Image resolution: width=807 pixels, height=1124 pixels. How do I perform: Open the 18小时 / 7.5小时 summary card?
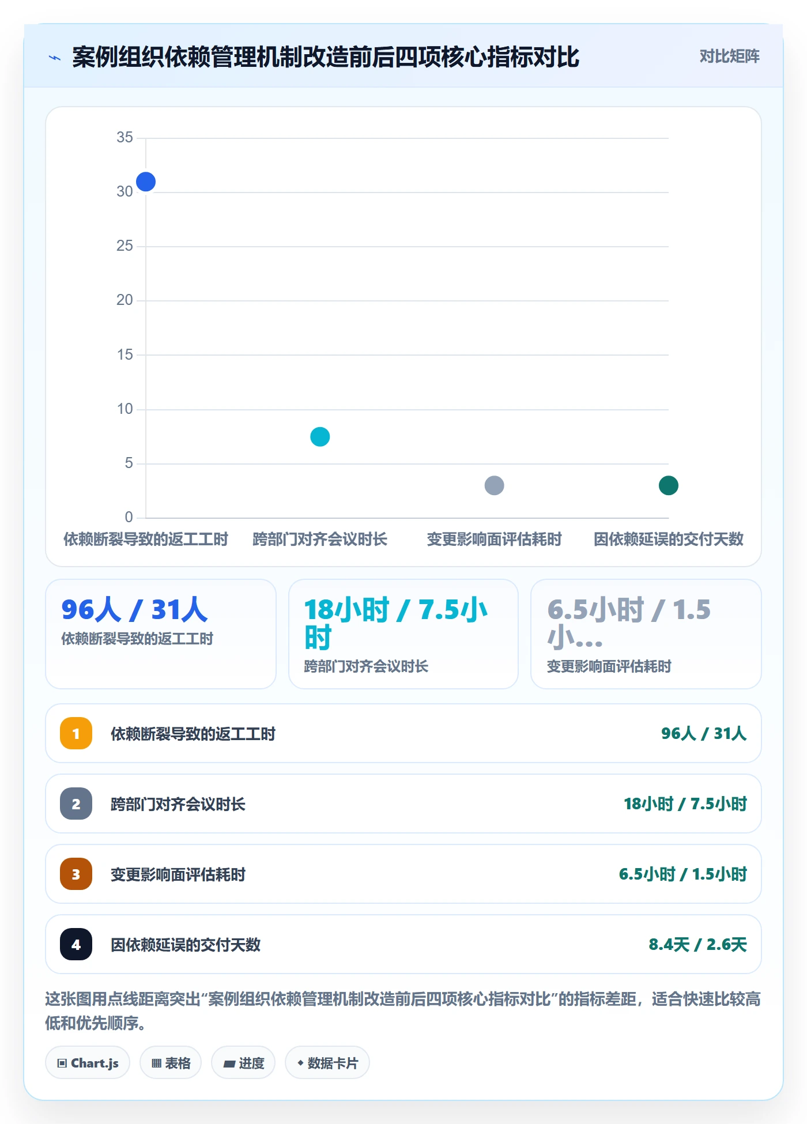pyautogui.click(x=403, y=634)
